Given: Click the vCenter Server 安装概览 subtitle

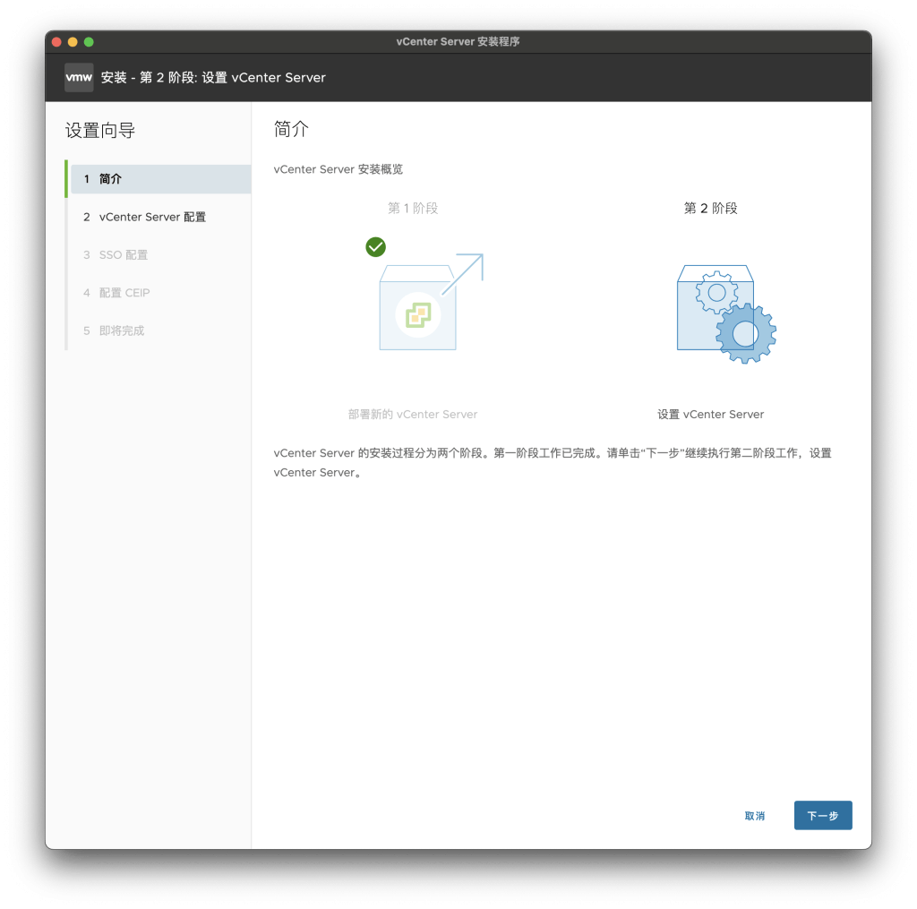Looking at the screenshot, I should (338, 169).
